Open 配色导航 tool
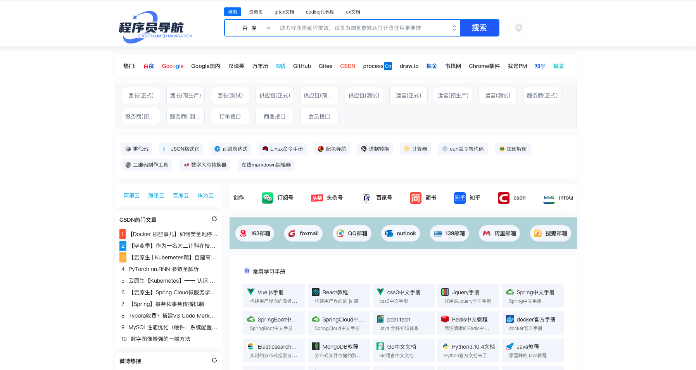 click(x=332, y=149)
